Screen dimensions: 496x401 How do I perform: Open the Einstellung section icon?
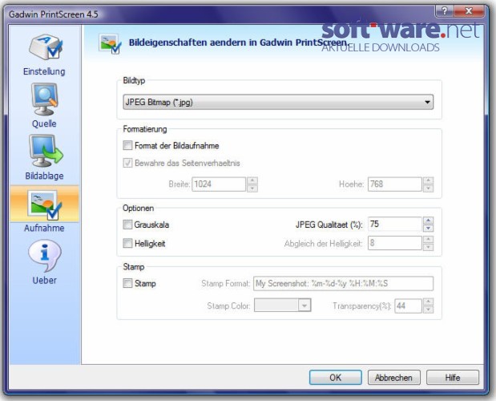coord(46,47)
